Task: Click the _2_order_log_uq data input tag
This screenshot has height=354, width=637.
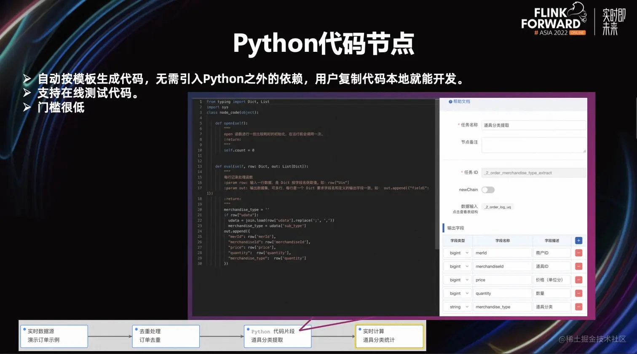Action: coord(498,207)
